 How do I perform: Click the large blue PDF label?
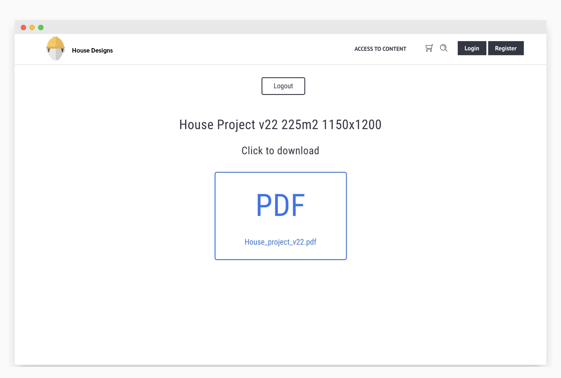(280, 205)
